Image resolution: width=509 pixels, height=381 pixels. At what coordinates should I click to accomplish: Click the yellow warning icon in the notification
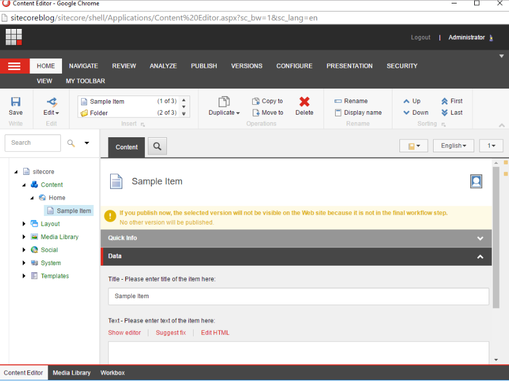(110, 216)
